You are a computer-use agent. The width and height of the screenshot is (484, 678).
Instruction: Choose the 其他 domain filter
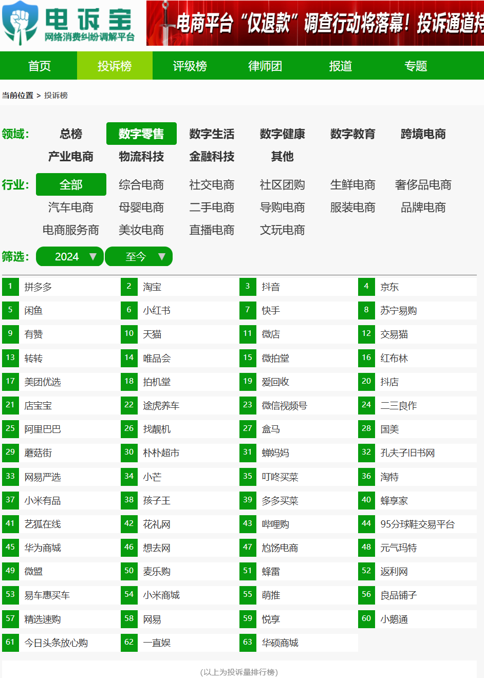pyautogui.click(x=282, y=156)
